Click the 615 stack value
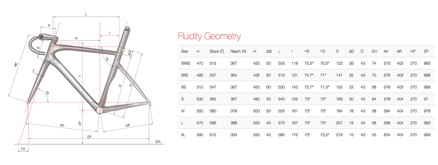Viewport: 438px width, 165px height. pyautogui.click(x=213, y=135)
